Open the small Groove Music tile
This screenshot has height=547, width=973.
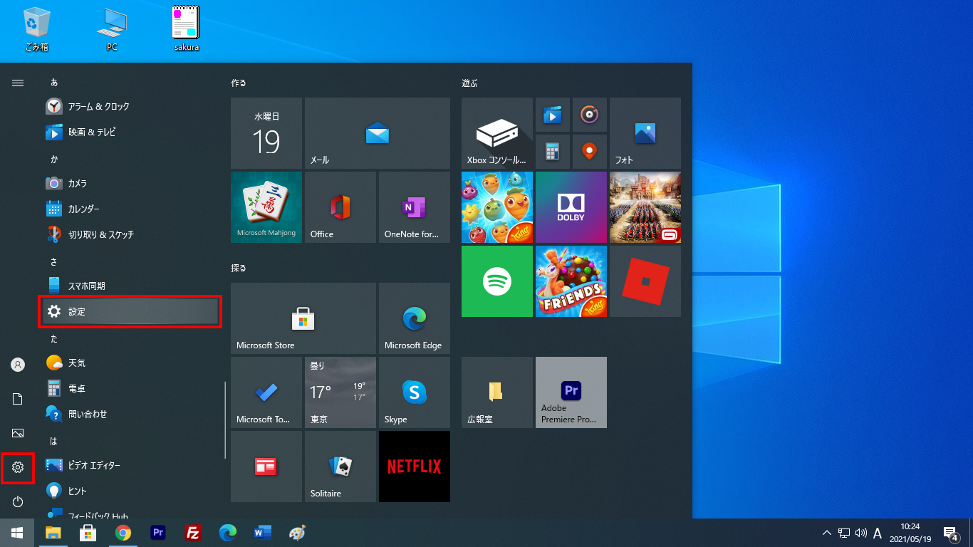590,115
